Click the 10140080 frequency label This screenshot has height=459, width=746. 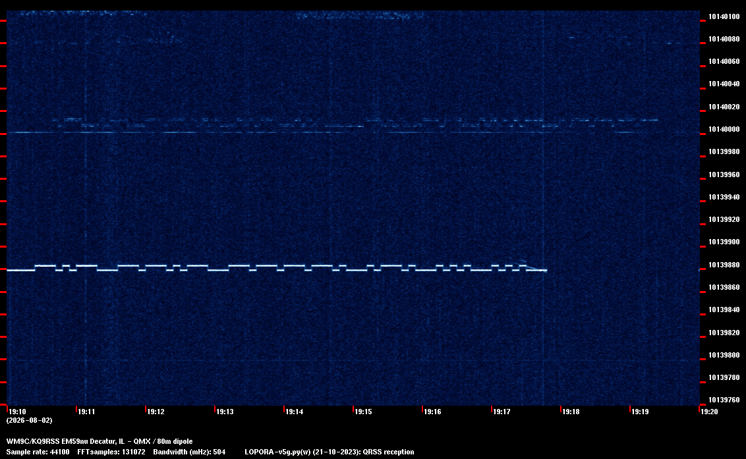(724, 39)
